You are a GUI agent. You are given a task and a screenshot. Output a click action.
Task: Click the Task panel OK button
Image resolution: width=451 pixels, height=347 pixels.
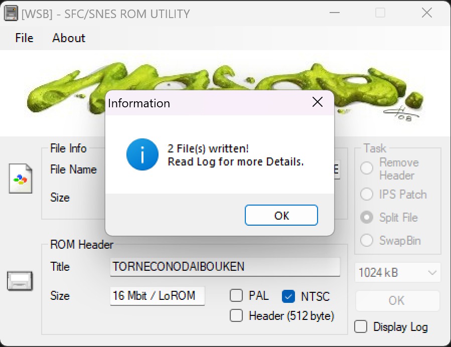click(396, 300)
